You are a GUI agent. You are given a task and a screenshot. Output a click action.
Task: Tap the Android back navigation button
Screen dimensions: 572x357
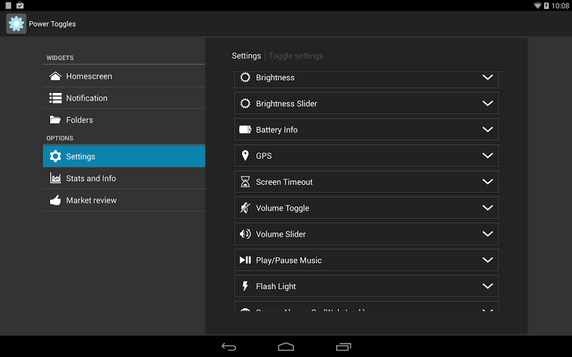click(x=229, y=347)
